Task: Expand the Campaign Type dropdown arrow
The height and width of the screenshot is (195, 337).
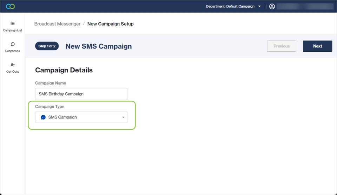Action: [x=123, y=117]
